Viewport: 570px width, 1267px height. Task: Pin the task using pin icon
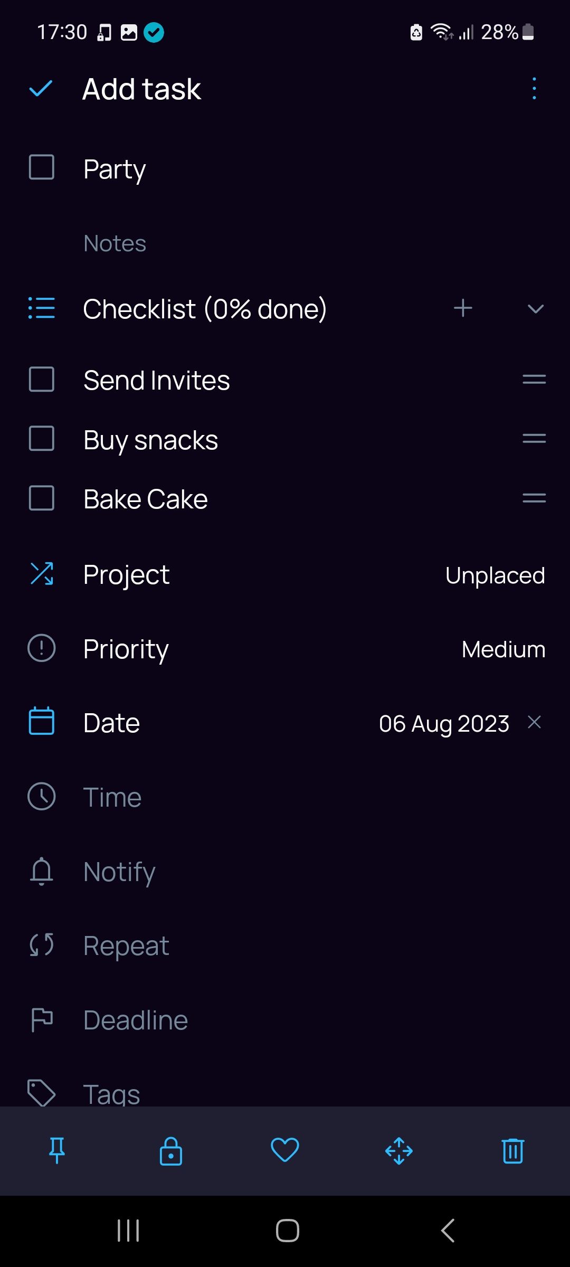click(x=57, y=1151)
